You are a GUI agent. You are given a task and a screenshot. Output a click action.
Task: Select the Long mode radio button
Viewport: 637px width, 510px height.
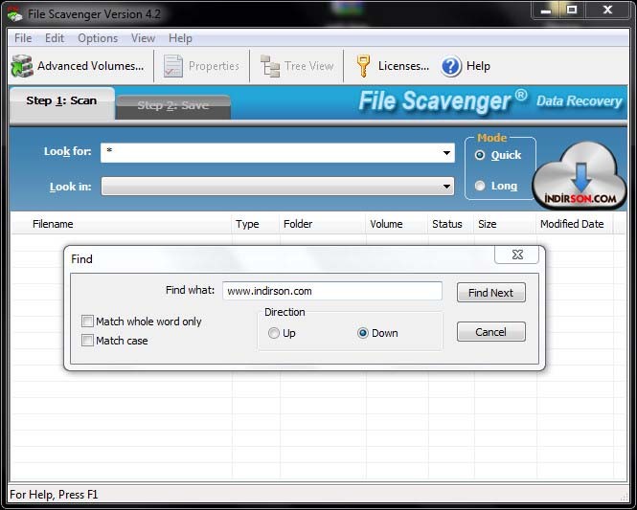(480, 186)
